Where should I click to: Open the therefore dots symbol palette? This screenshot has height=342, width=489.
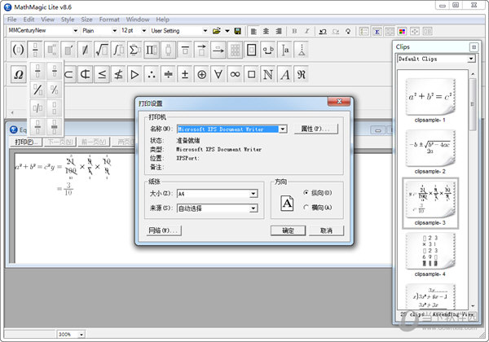[152, 74]
